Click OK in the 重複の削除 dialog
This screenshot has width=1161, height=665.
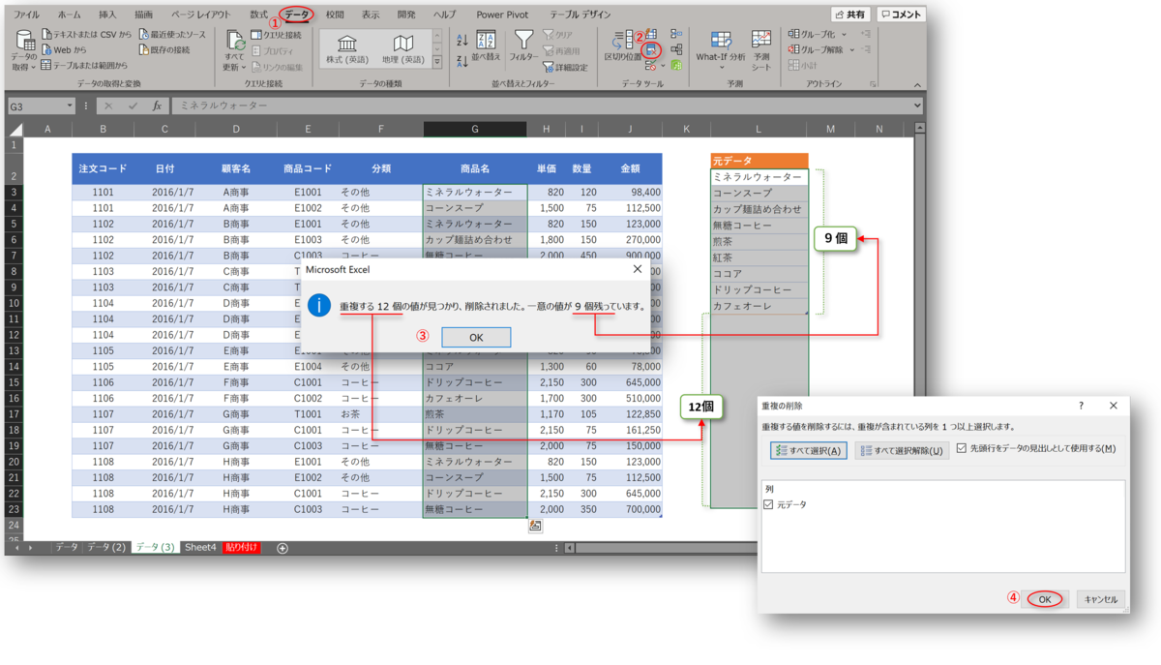(x=1045, y=599)
